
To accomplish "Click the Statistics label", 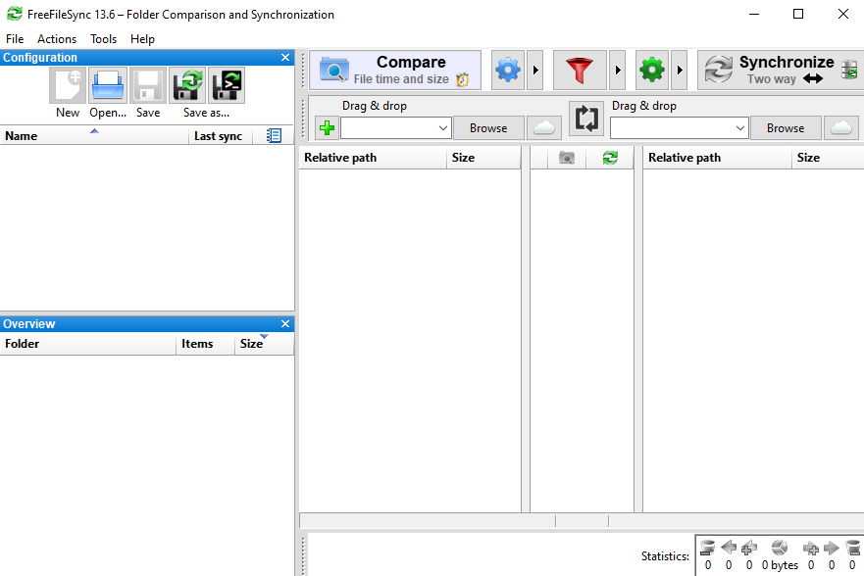I will click(665, 556).
